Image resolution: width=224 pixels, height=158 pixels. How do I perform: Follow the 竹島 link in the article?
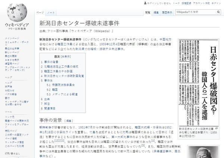(92, 132)
